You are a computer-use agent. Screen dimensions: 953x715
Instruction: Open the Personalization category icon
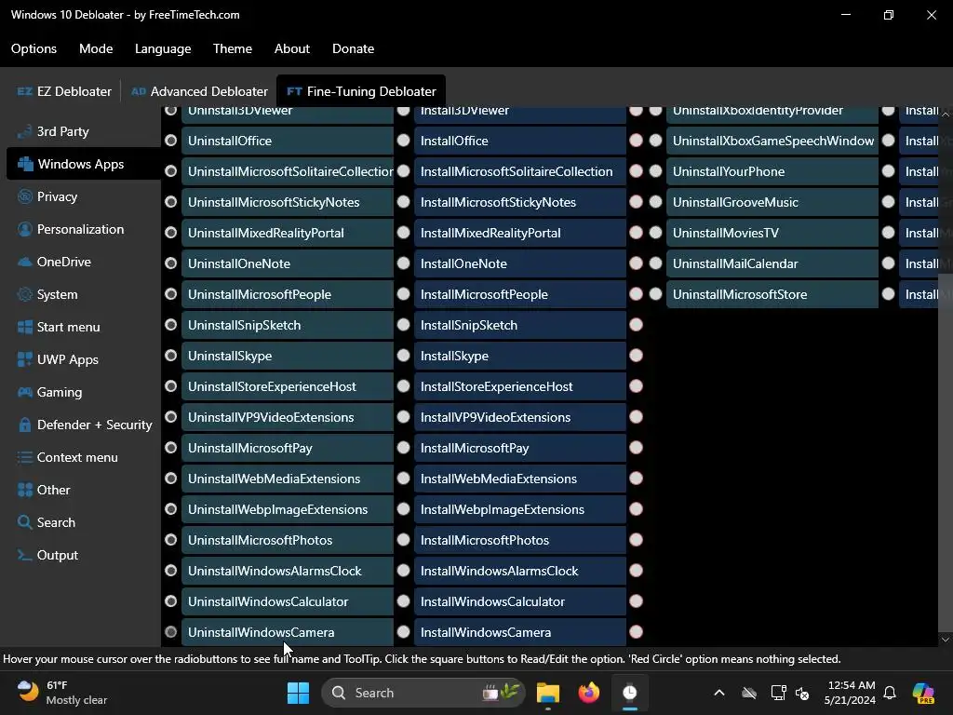coord(25,229)
